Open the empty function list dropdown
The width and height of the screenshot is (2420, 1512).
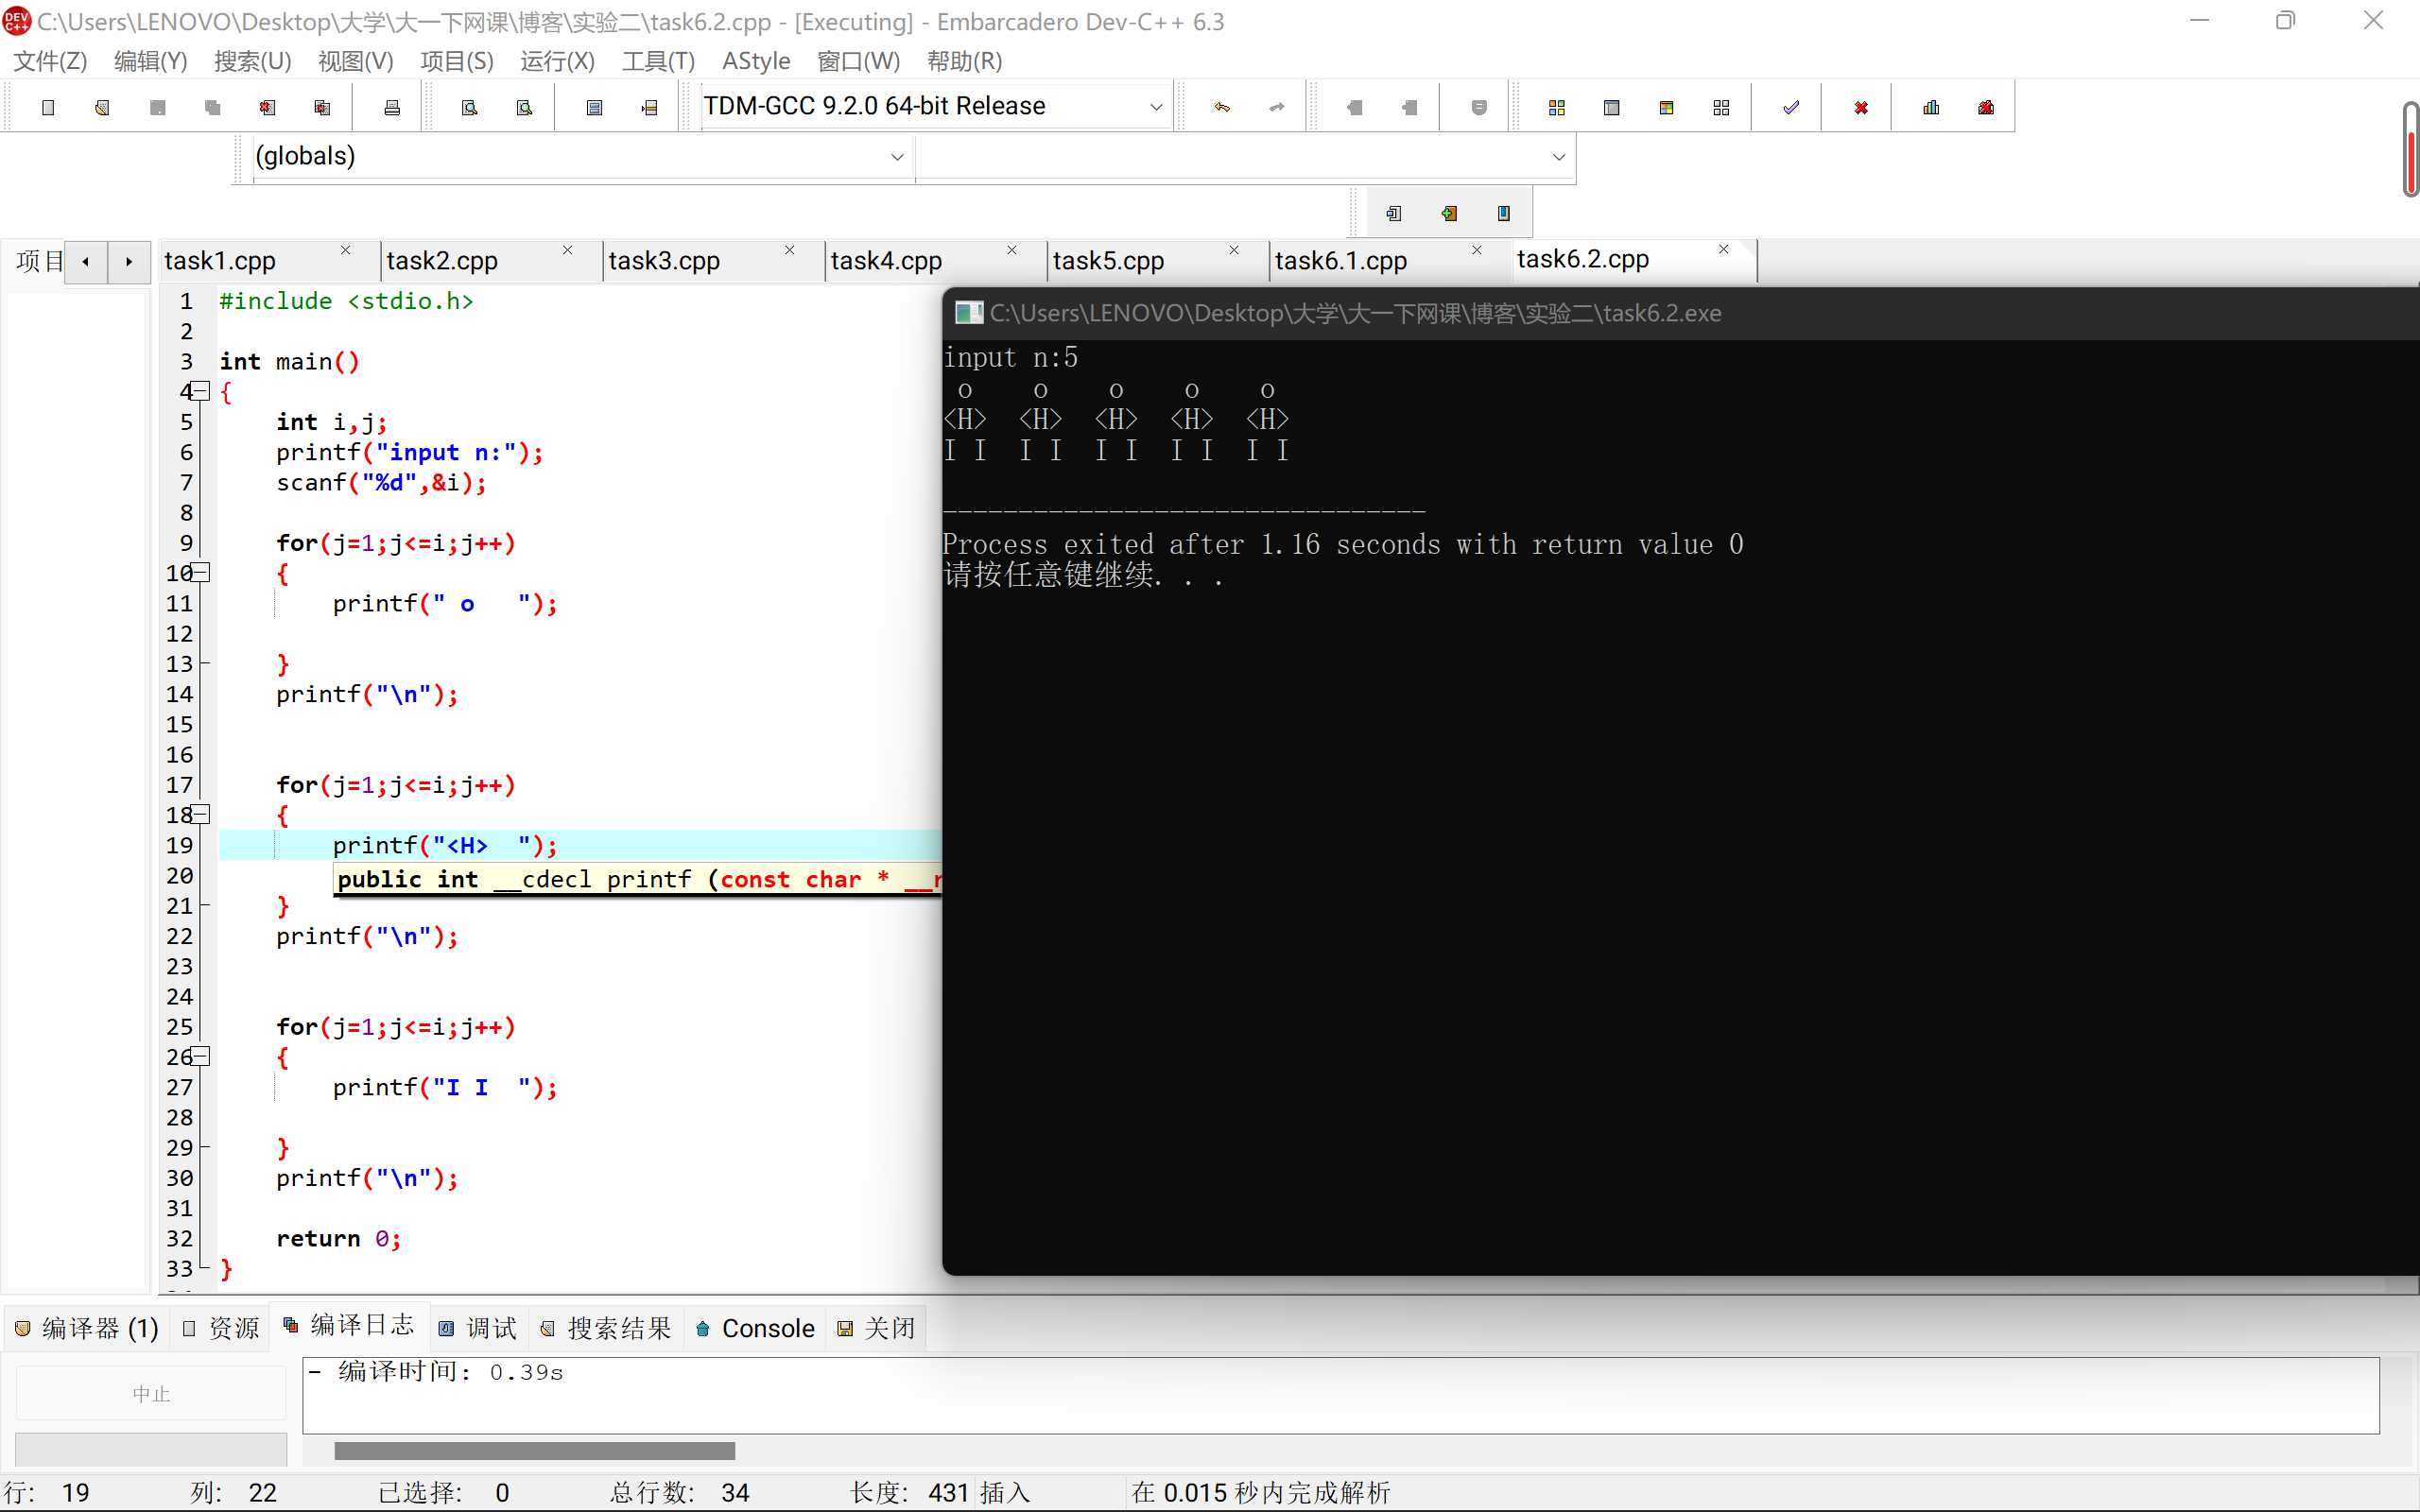coord(1558,156)
